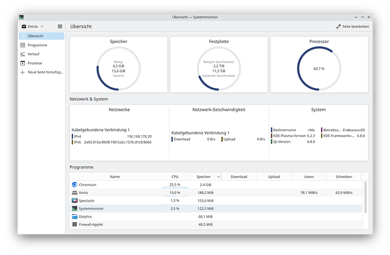The height and width of the screenshot is (255, 390).
Task: Minimize the Systemmonitor window
Action: tap(356, 17)
